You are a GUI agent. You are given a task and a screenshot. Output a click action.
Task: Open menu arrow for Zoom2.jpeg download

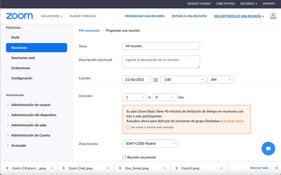221,168
